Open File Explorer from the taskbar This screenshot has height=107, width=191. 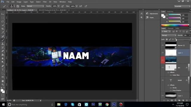click(59, 104)
